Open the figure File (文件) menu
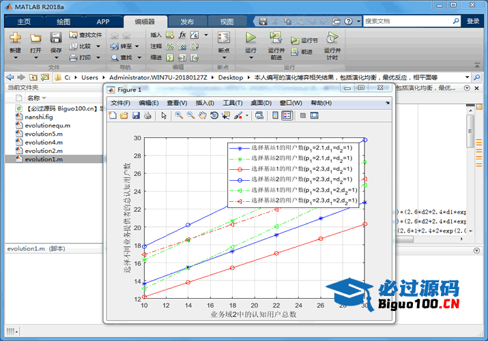 pyautogui.click(x=120, y=103)
